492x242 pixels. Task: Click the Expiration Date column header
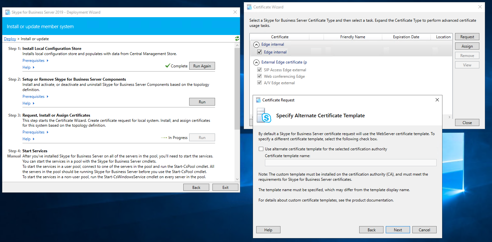(x=406, y=37)
